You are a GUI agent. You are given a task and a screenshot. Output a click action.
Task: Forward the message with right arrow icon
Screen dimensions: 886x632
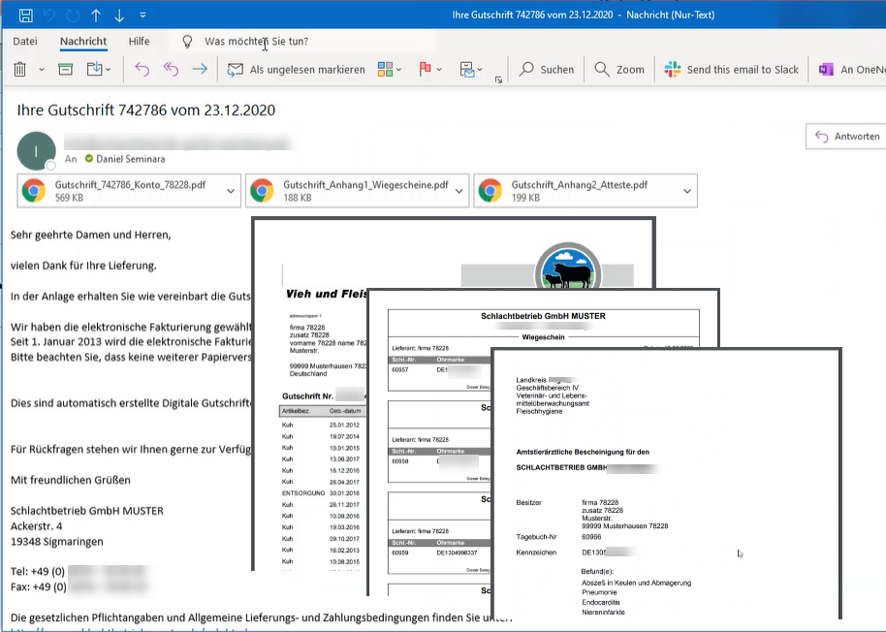point(200,70)
